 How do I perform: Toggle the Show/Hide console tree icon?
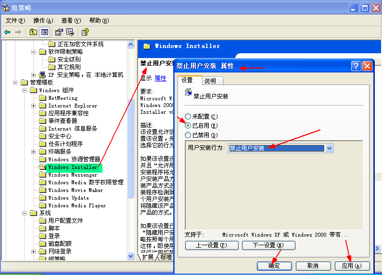pyautogui.click(x=45, y=32)
